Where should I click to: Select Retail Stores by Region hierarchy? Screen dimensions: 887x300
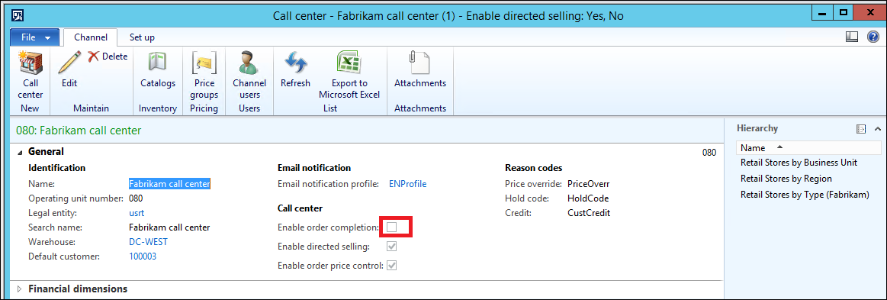pyautogui.click(x=786, y=179)
